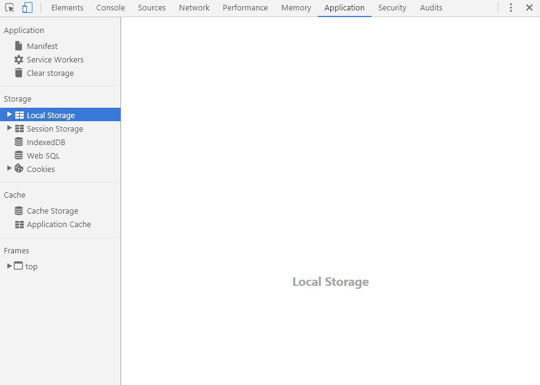Select Manifest in the sidebar
This screenshot has height=385, width=540.
pyautogui.click(x=42, y=46)
